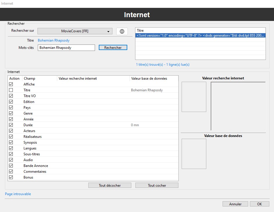Click the Tout décocher button
The image size is (274, 212).
[110, 185]
